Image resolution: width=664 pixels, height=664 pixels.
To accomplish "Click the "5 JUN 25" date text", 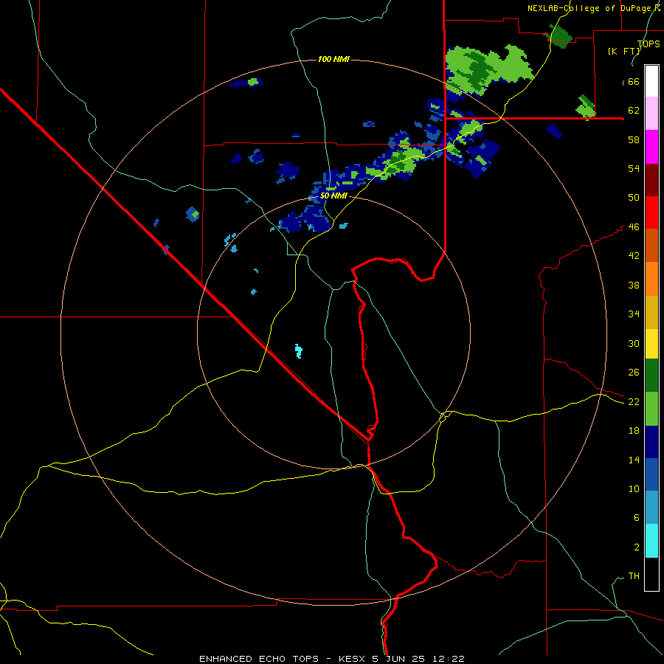I will click(399, 659).
